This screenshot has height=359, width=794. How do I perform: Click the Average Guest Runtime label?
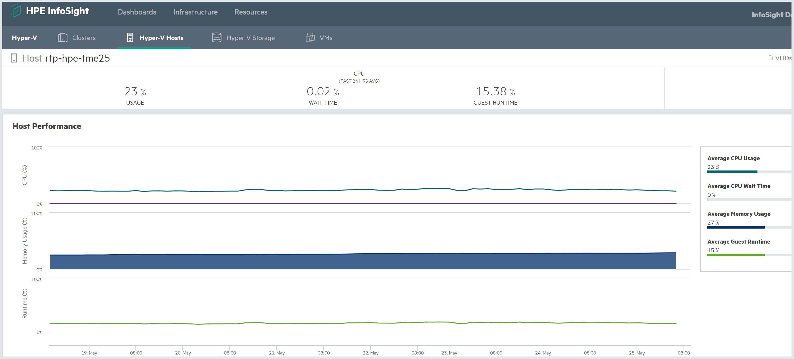(738, 242)
